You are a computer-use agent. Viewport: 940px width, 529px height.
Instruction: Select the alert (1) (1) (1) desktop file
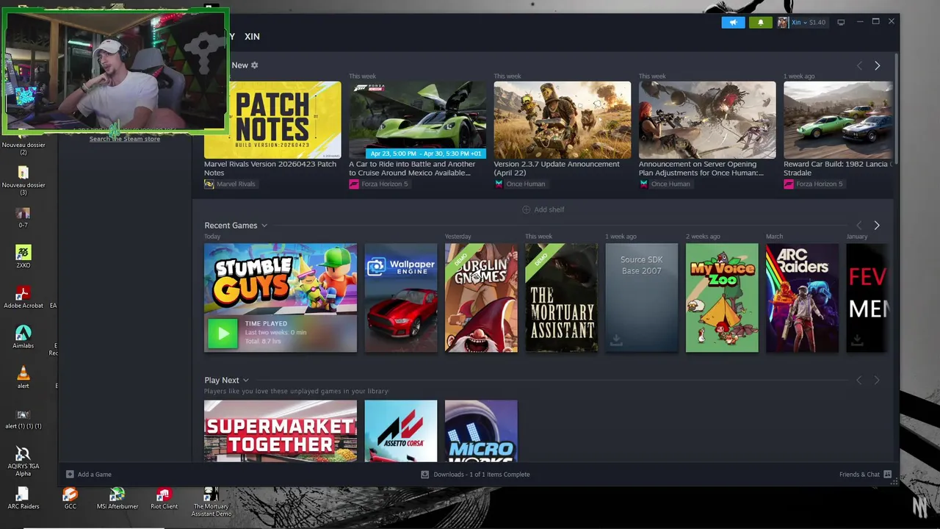23,418
